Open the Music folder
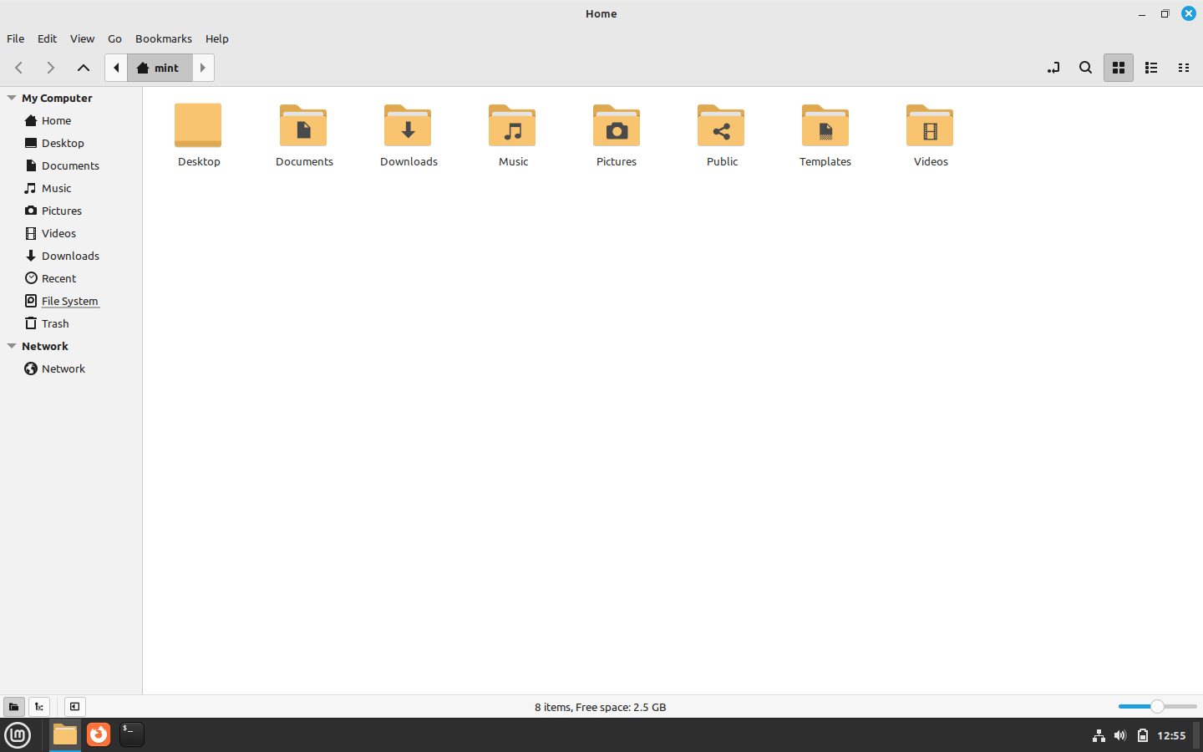The width and height of the screenshot is (1203, 752). pos(512,134)
